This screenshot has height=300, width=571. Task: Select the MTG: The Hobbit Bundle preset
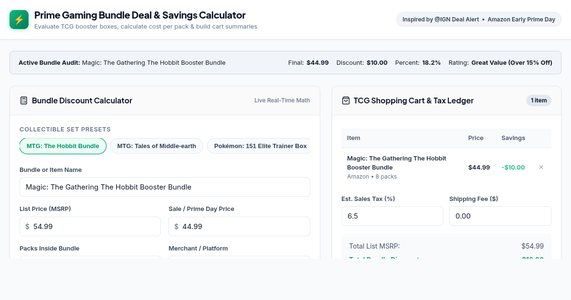click(x=63, y=146)
